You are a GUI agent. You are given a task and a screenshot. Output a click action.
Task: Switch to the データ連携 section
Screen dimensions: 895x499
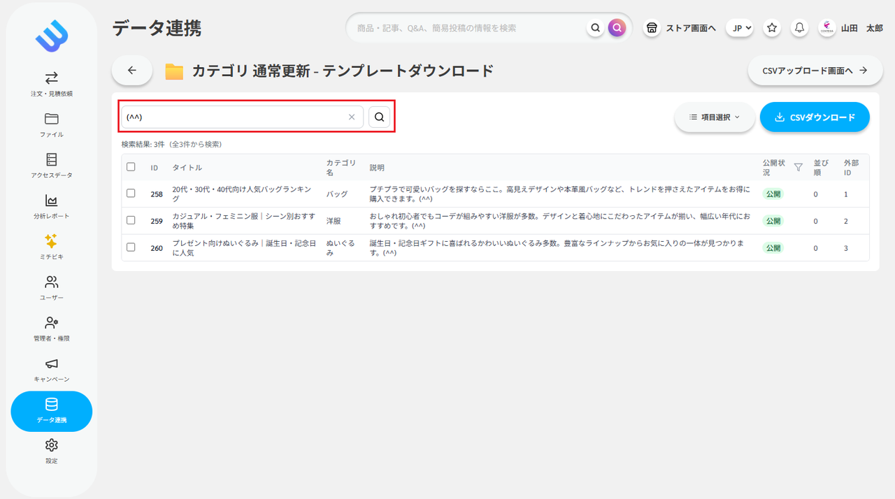coord(51,411)
